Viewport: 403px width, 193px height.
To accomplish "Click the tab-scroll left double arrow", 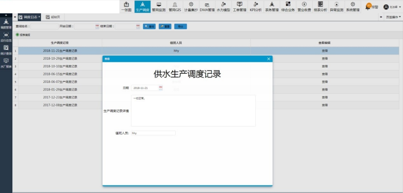I will tap(15, 17).
